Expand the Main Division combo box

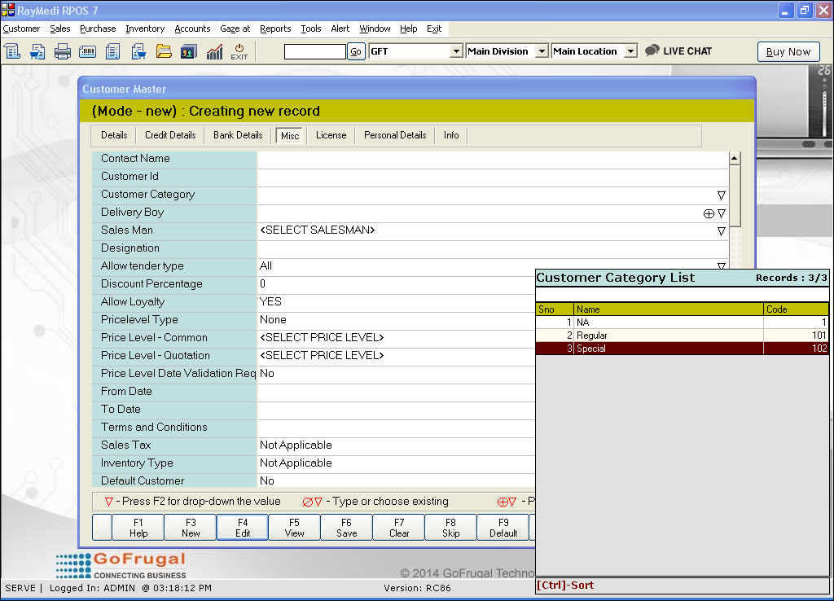click(x=542, y=51)
